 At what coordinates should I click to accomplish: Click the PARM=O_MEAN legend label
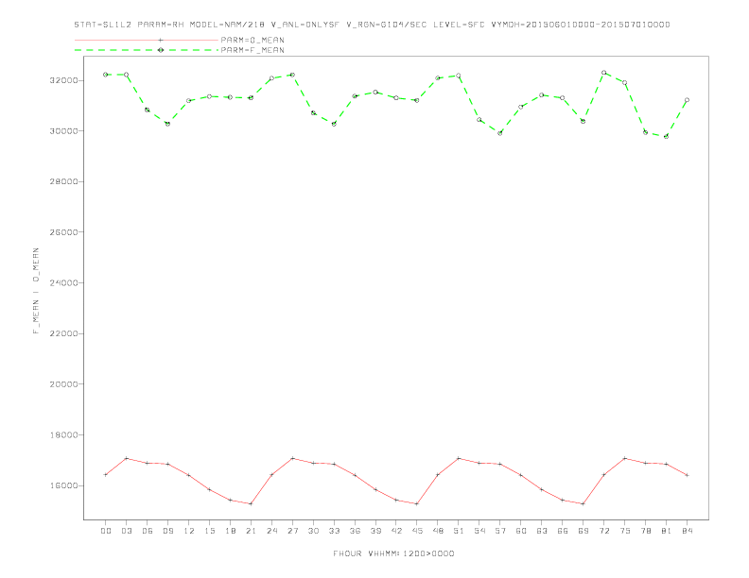pos(253,40)
